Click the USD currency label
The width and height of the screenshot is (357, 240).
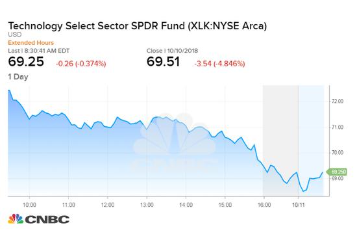pos(15,34)
